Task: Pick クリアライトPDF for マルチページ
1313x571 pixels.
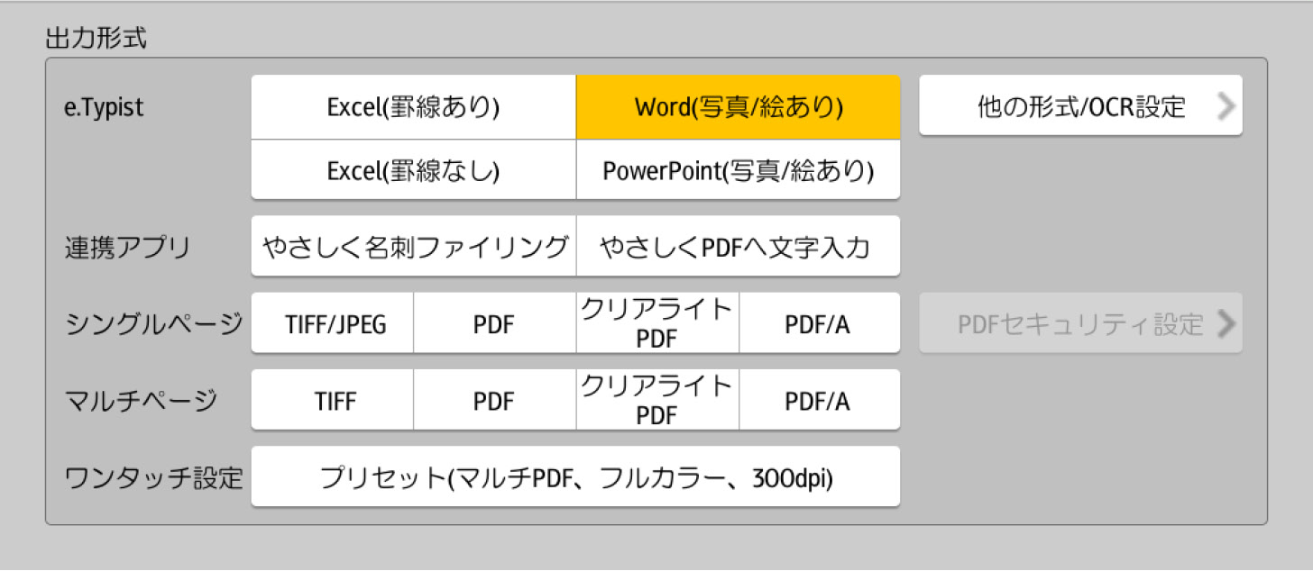Action: point(656,400)
